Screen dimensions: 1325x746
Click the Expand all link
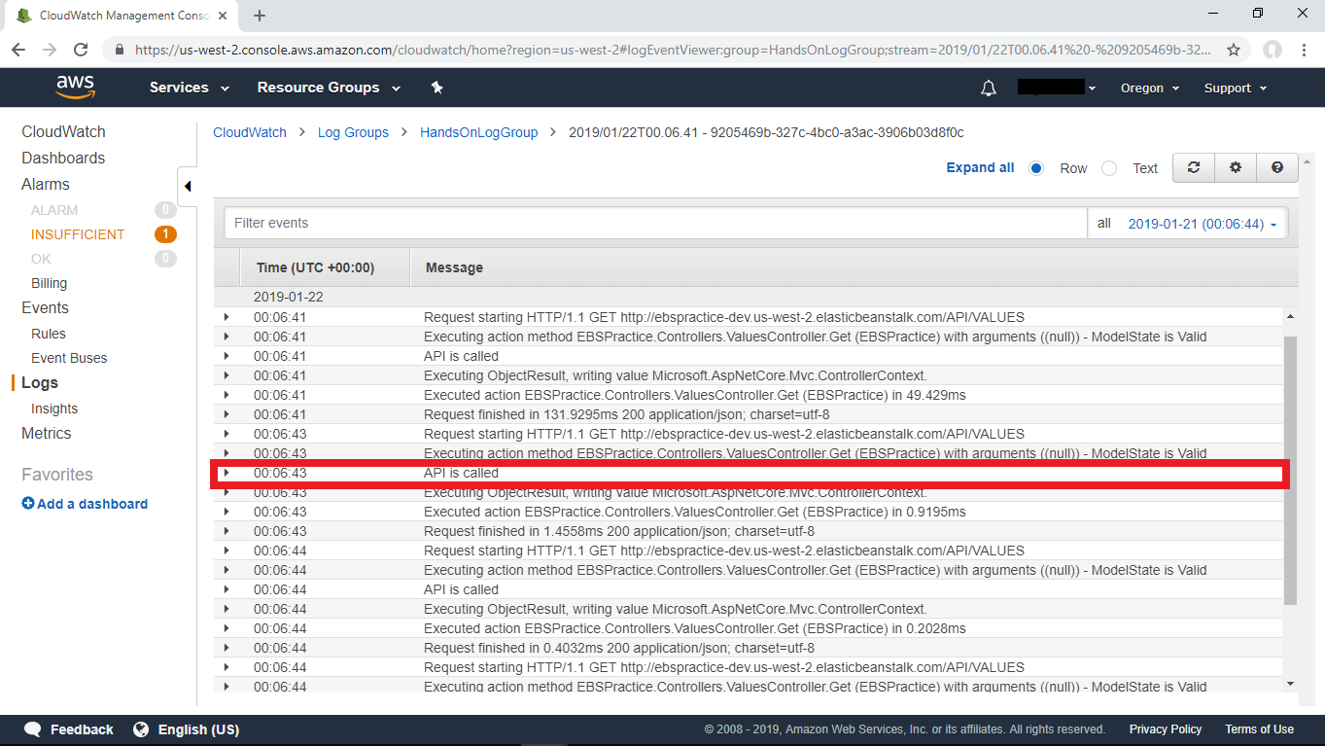pyautogui.click(x=980, y=167)
